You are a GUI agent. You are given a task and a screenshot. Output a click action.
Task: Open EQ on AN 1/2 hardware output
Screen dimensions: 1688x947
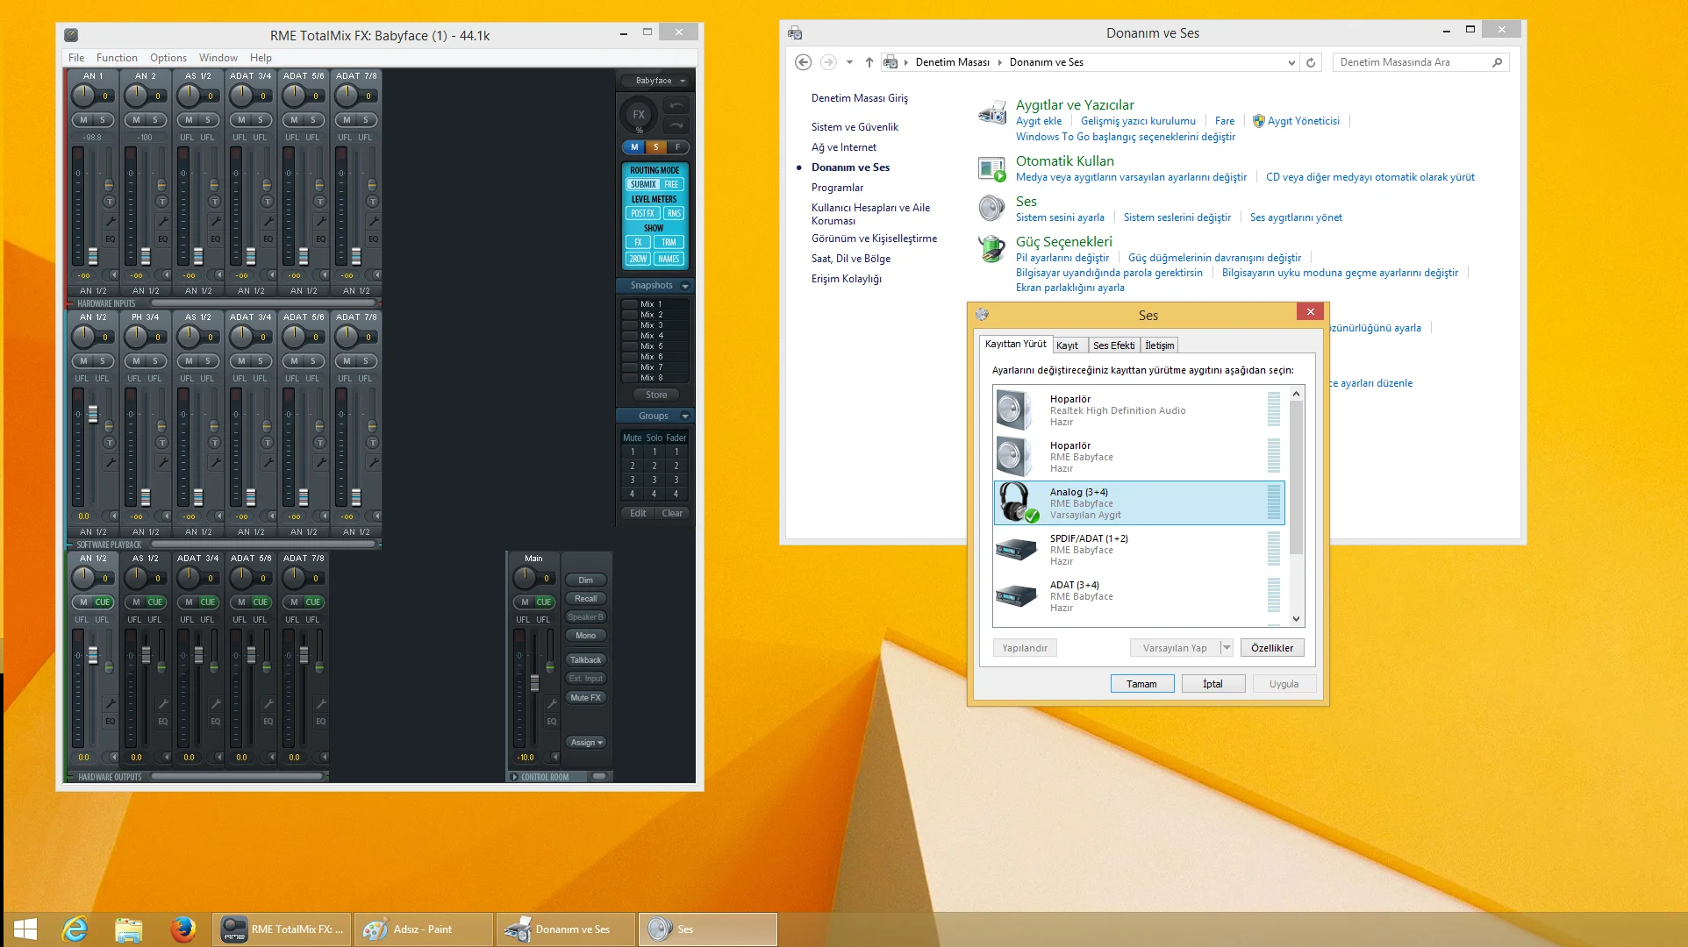[111, 721]
